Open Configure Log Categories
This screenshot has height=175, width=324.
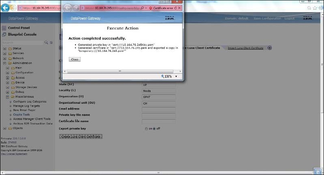click(x=30, y=101)
